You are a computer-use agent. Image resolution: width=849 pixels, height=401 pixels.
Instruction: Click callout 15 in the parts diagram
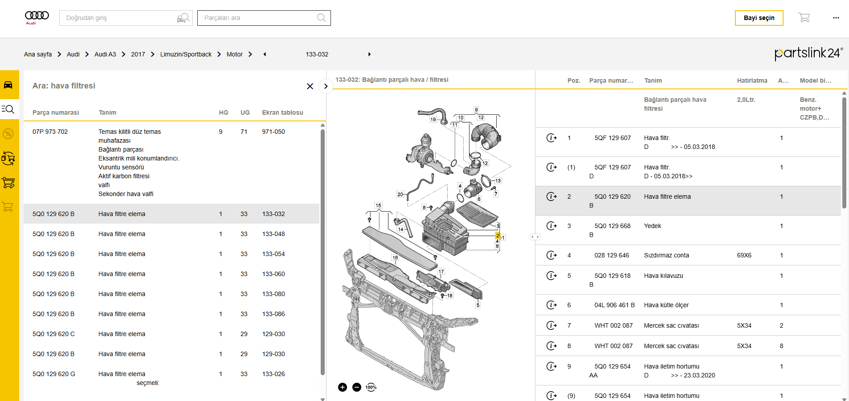(x=378, y=205)
